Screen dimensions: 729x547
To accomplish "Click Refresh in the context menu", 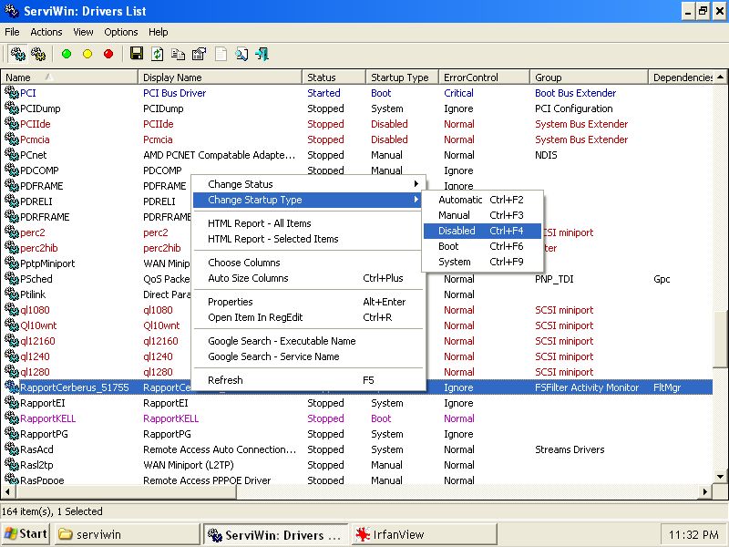I will click(x=309, y=380).
